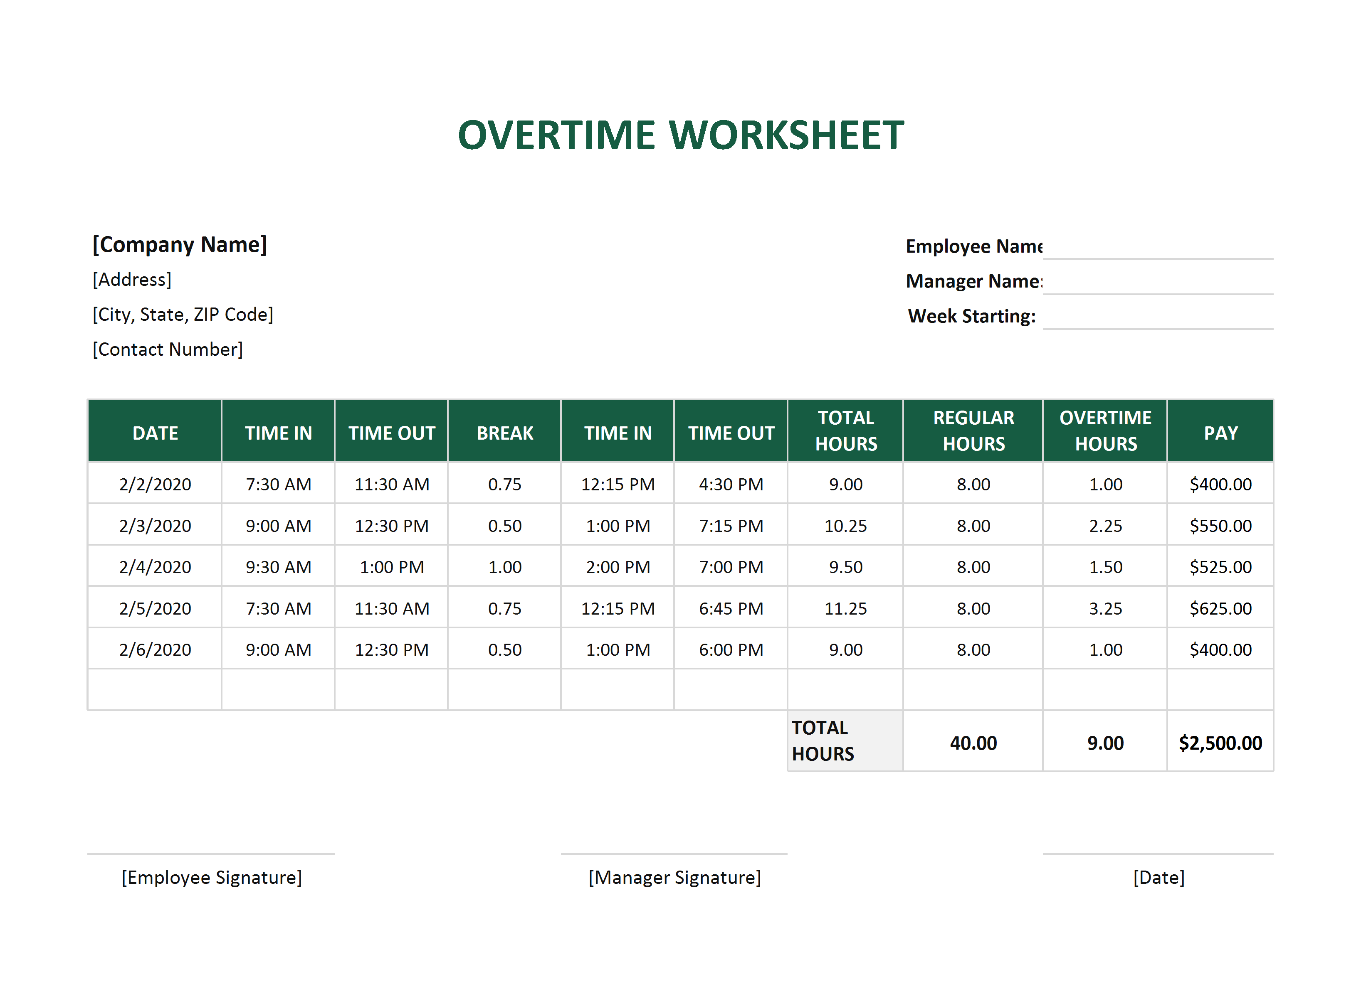The image size is (1361, 989).
Task: Click overtime hours value 2.25
Action: [1105, 525]
